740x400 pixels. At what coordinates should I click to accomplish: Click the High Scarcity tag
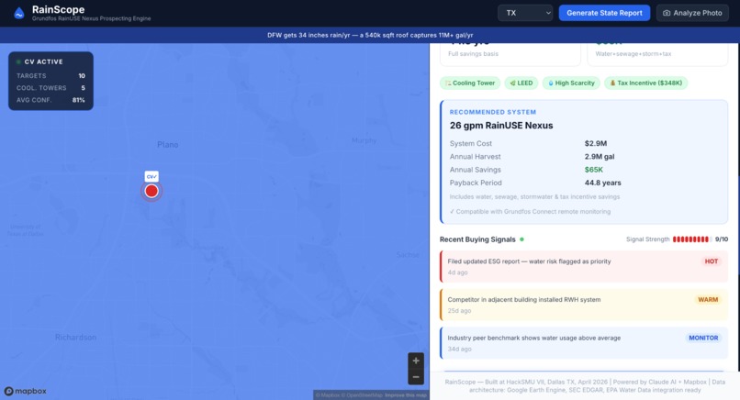coord(571,83)
